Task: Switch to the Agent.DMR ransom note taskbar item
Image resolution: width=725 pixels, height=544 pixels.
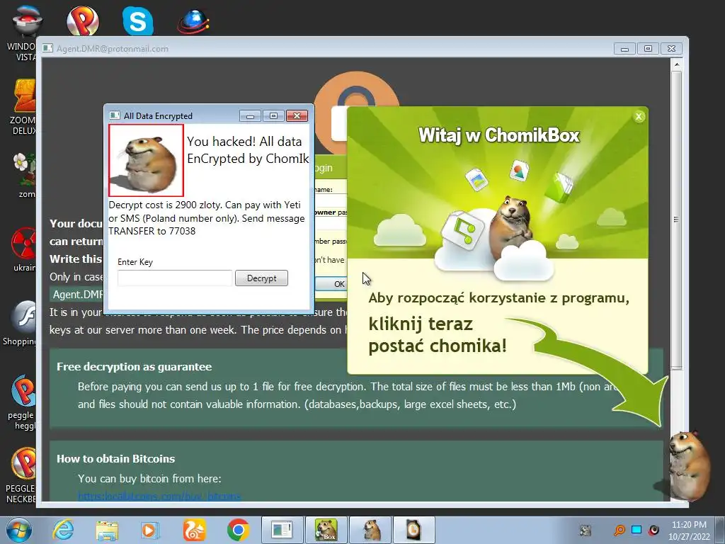Action: (x=282, y=530)
